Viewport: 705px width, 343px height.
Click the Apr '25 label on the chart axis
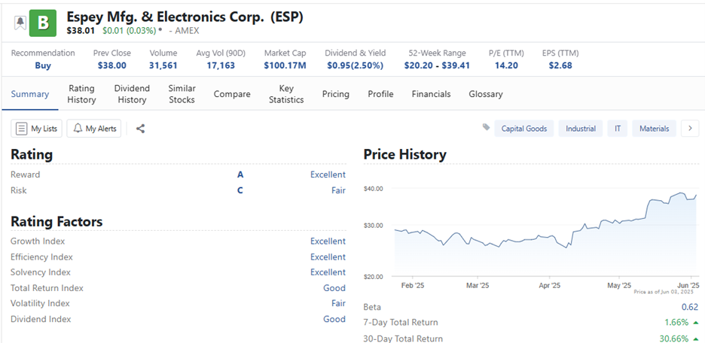[549, 286]
